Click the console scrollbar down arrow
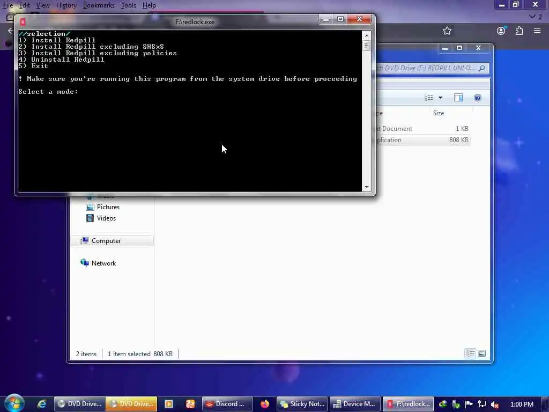The width and height of the screenshot is (549, 412). pos(367,187)
